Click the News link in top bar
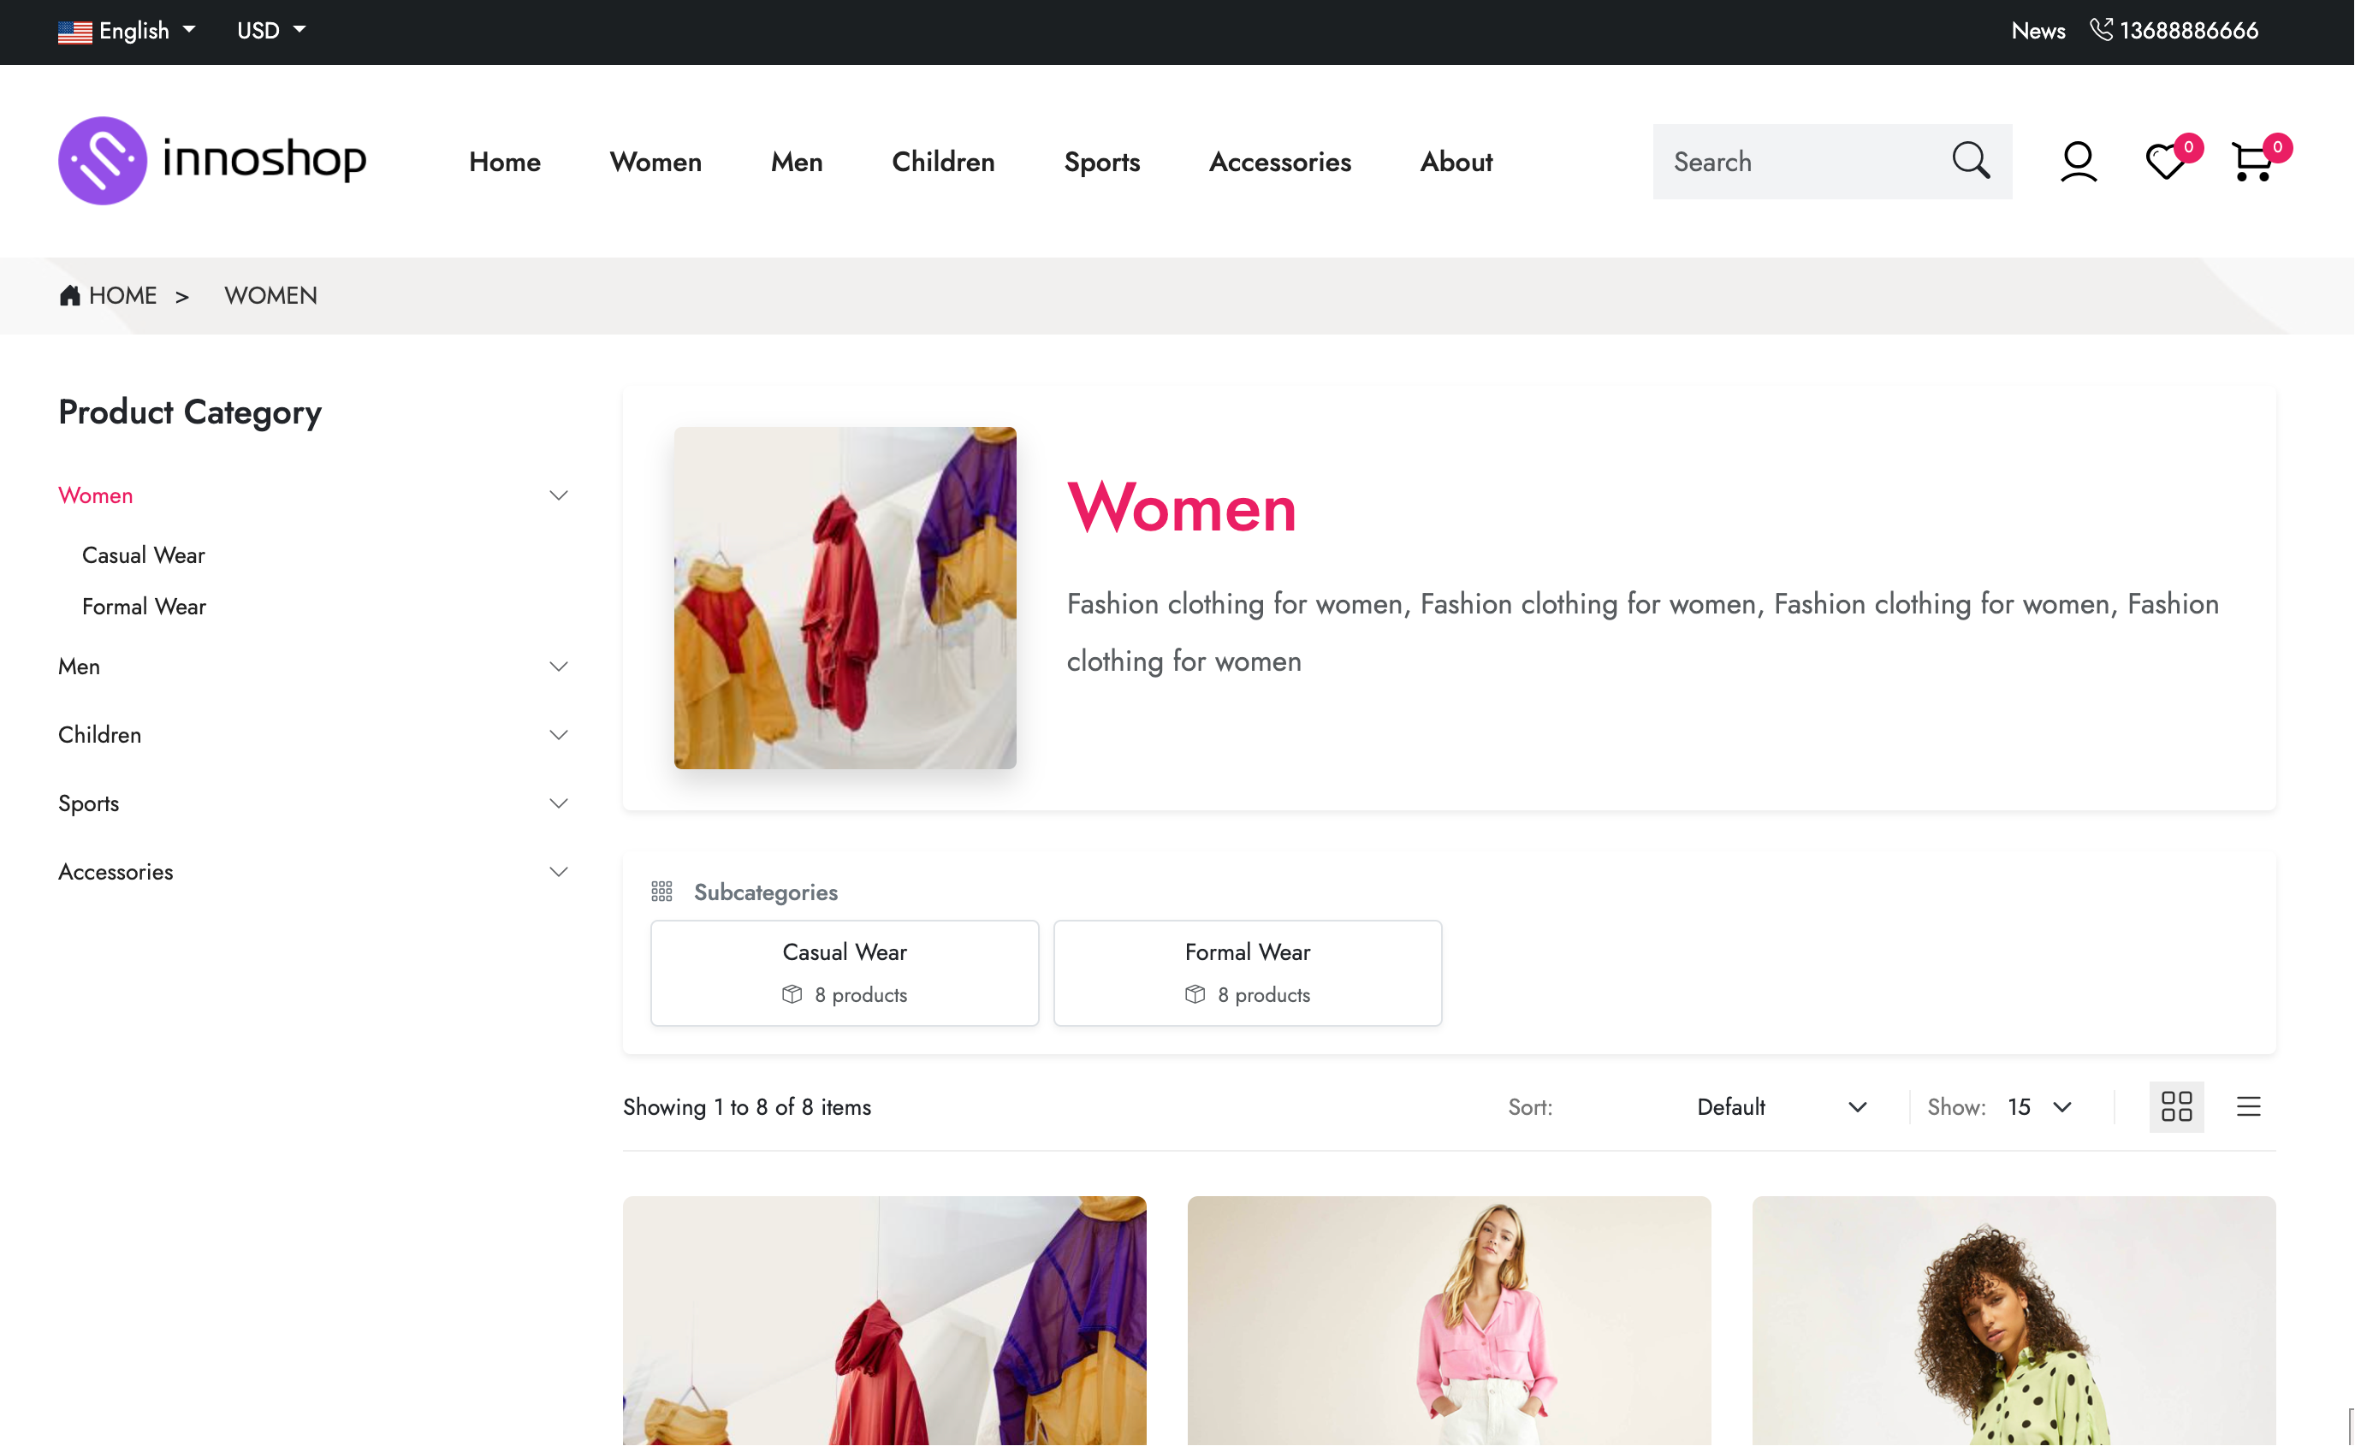2355x1446 pixels. coord(2038,31)
